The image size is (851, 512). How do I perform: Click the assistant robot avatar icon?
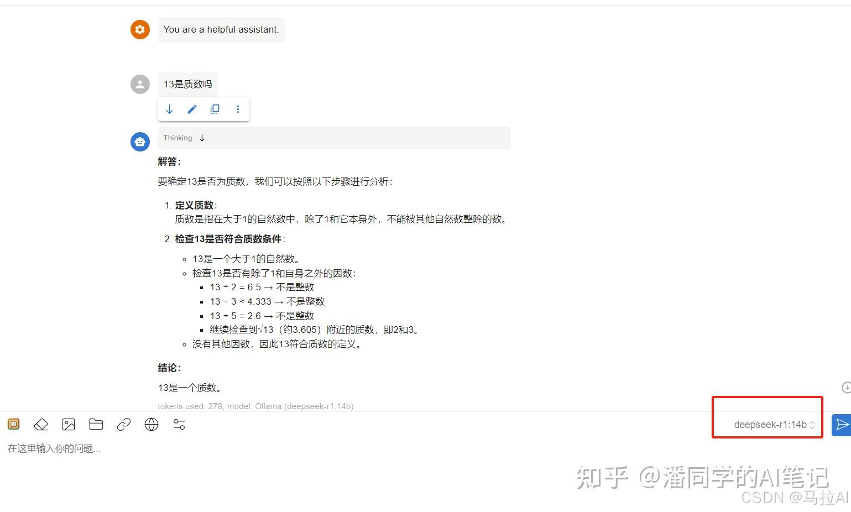click(140, 142)
